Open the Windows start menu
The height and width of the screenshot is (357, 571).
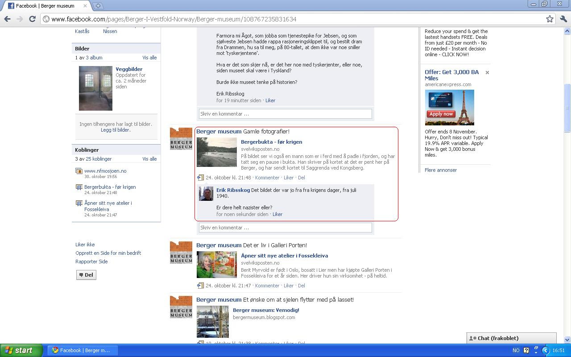click(x=21, y=350)
